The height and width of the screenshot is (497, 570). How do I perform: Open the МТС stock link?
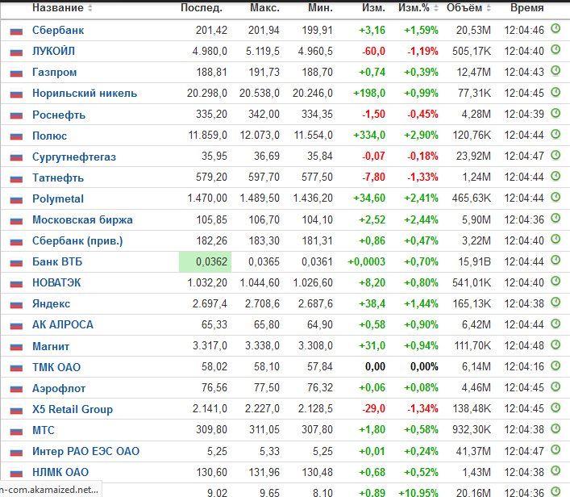(44, 430)
